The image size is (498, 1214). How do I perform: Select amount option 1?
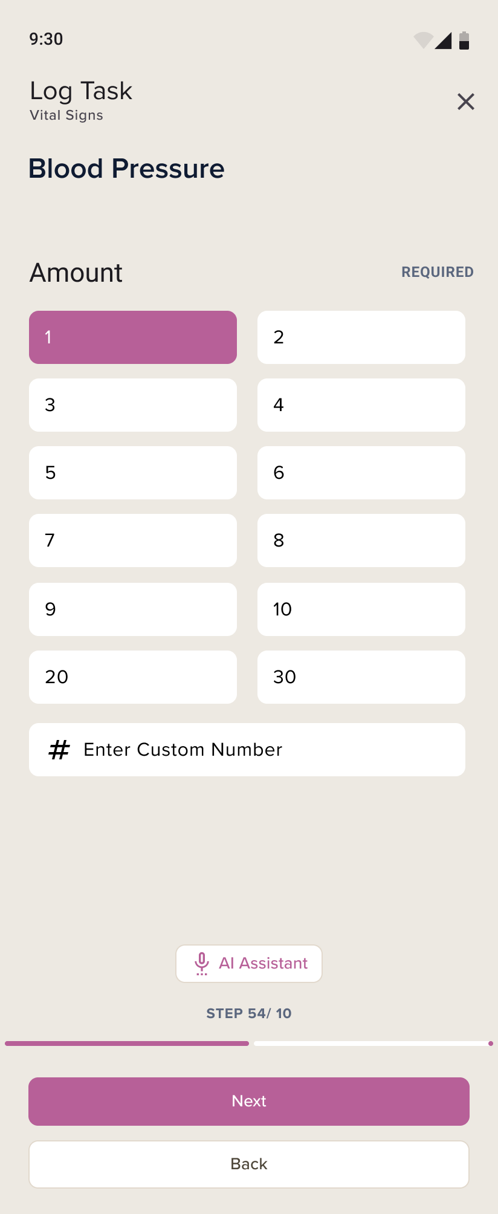click(x=133, y=337)
